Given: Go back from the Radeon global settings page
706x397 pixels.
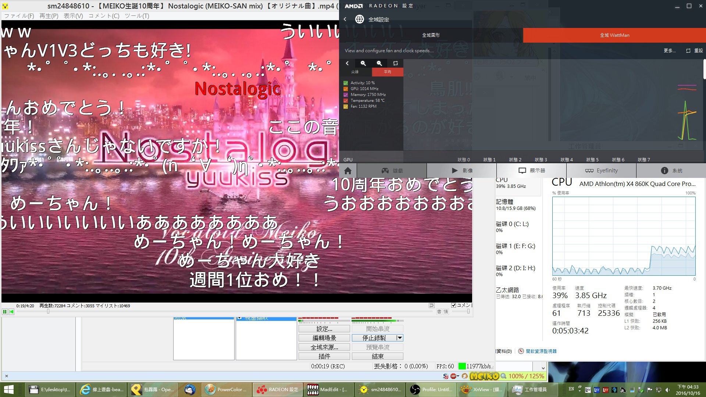Looking at the screenshot, I should tap(345, 19).
